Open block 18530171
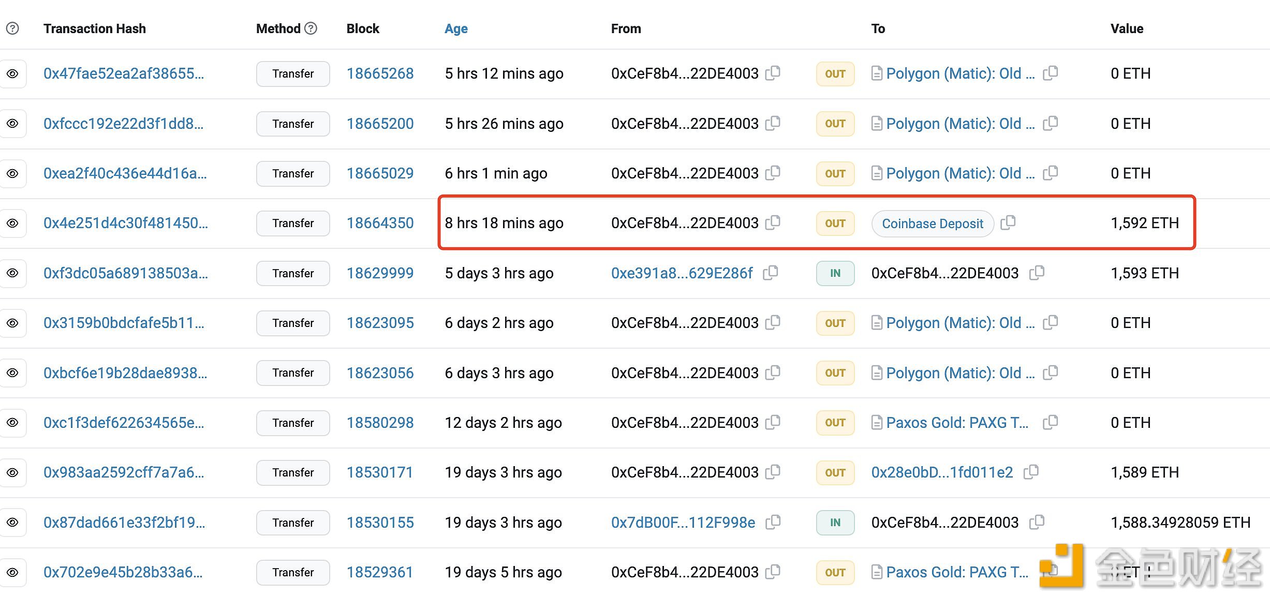Viewport: 1270px width, 596px height. pos(380,472)
